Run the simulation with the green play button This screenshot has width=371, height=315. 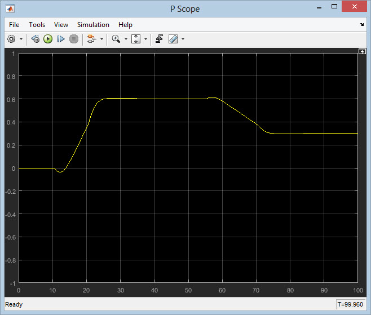pos(48,39)
